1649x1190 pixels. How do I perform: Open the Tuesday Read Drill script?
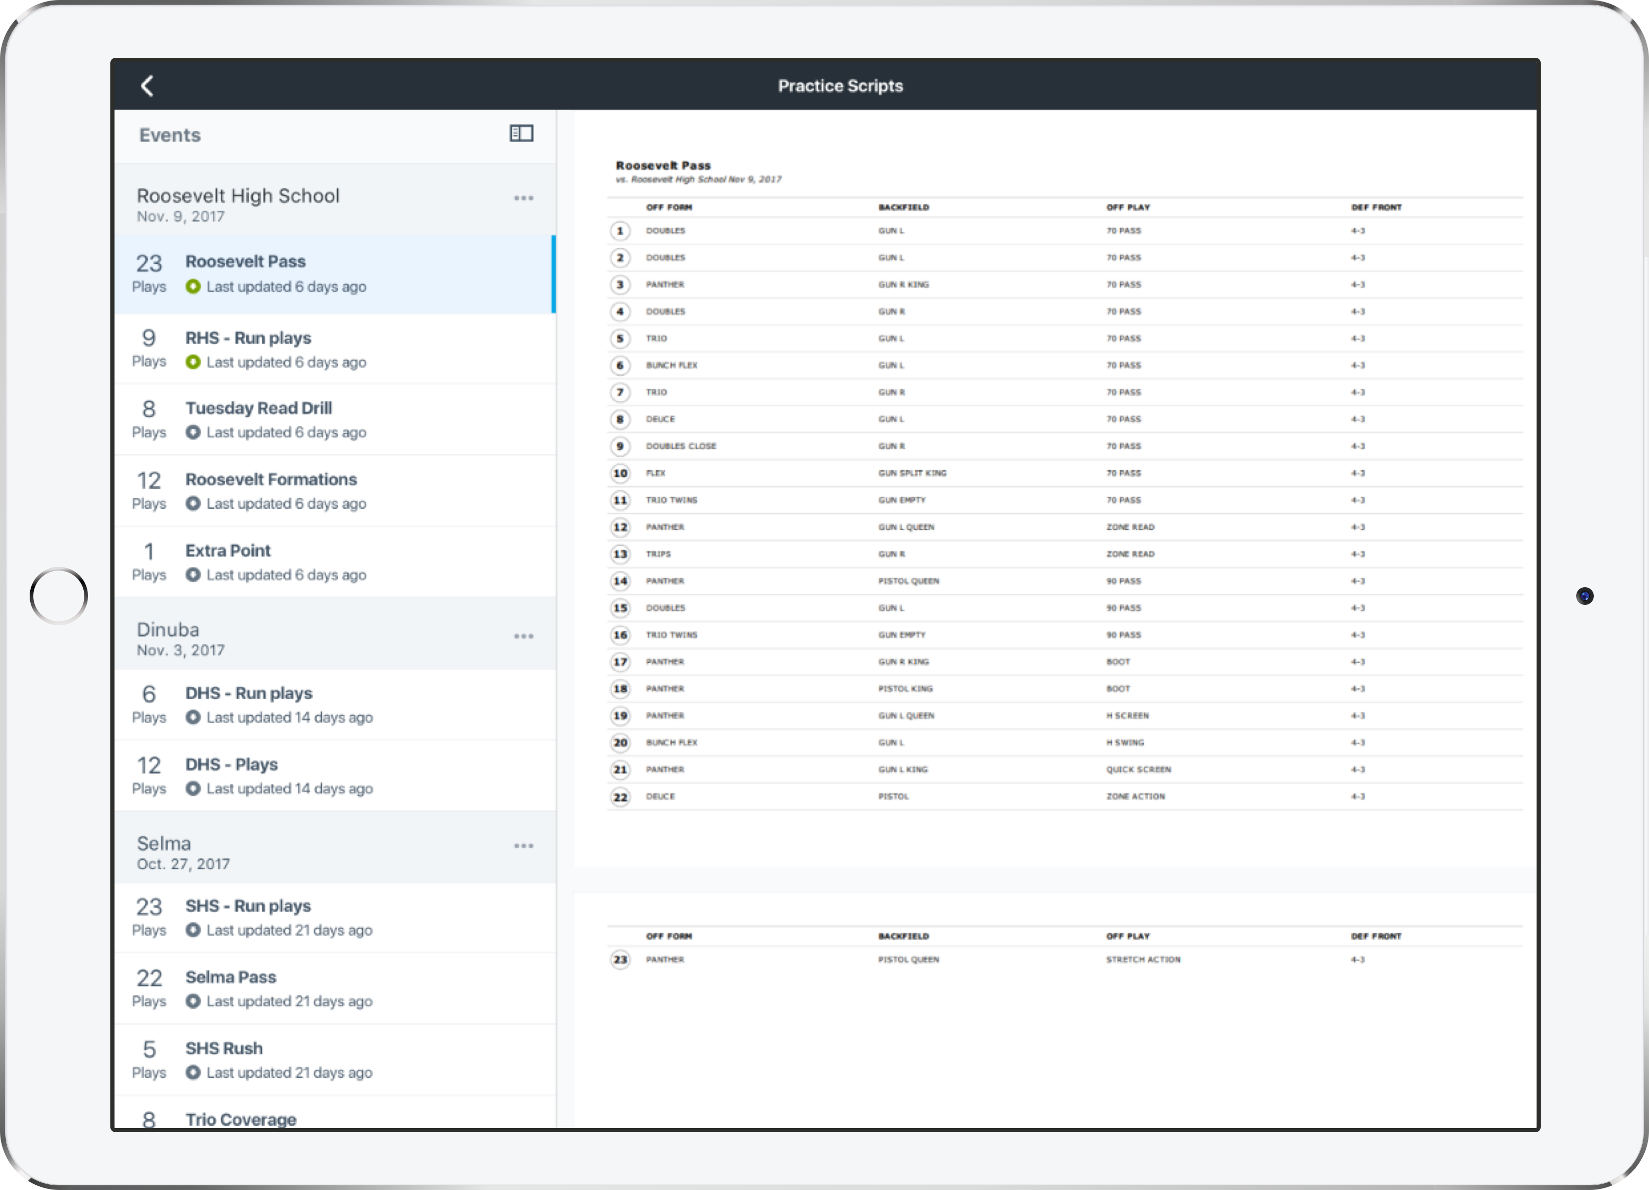tap(258, 409)
